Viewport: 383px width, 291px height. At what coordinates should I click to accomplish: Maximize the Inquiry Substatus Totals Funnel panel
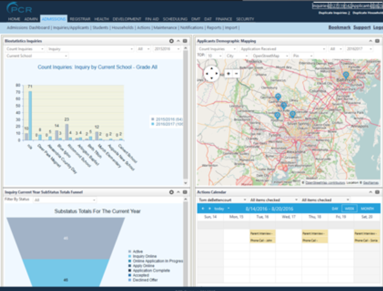185,192
